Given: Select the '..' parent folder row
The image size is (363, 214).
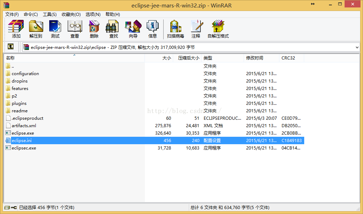Looking at the screenshot, I should [x=154, y=66].
